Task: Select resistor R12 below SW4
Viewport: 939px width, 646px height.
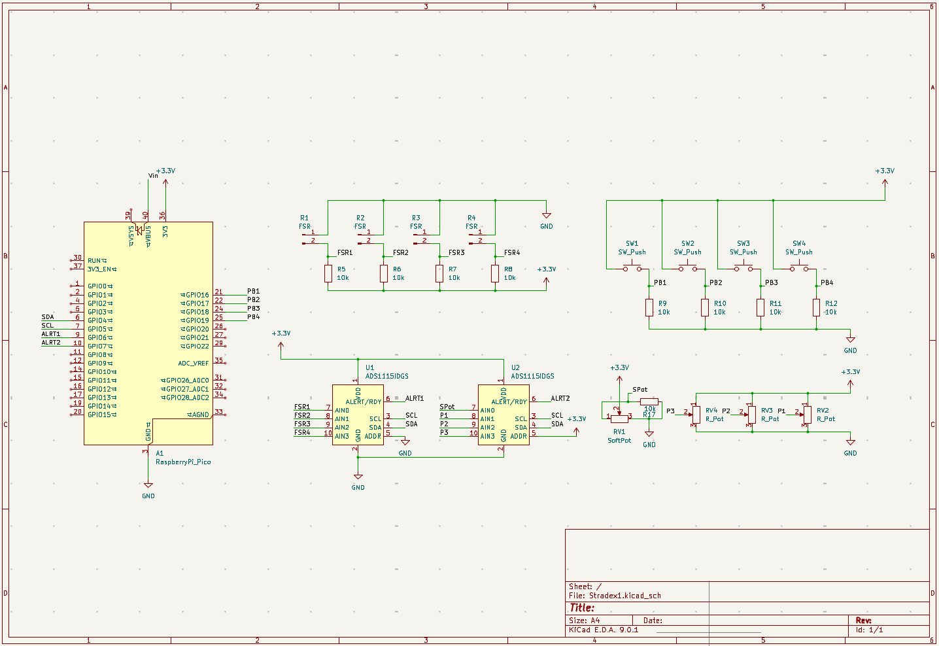Action: (x=816, y=307)
